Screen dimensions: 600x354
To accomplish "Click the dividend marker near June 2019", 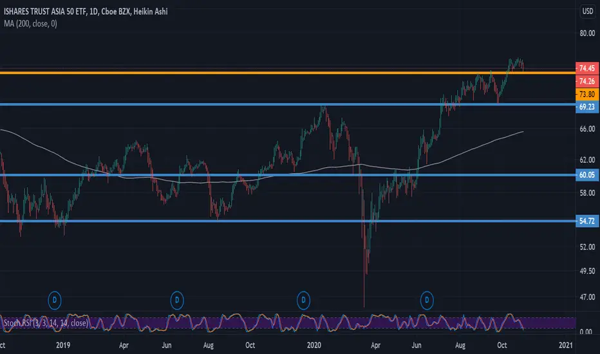I will click(177, 301).
